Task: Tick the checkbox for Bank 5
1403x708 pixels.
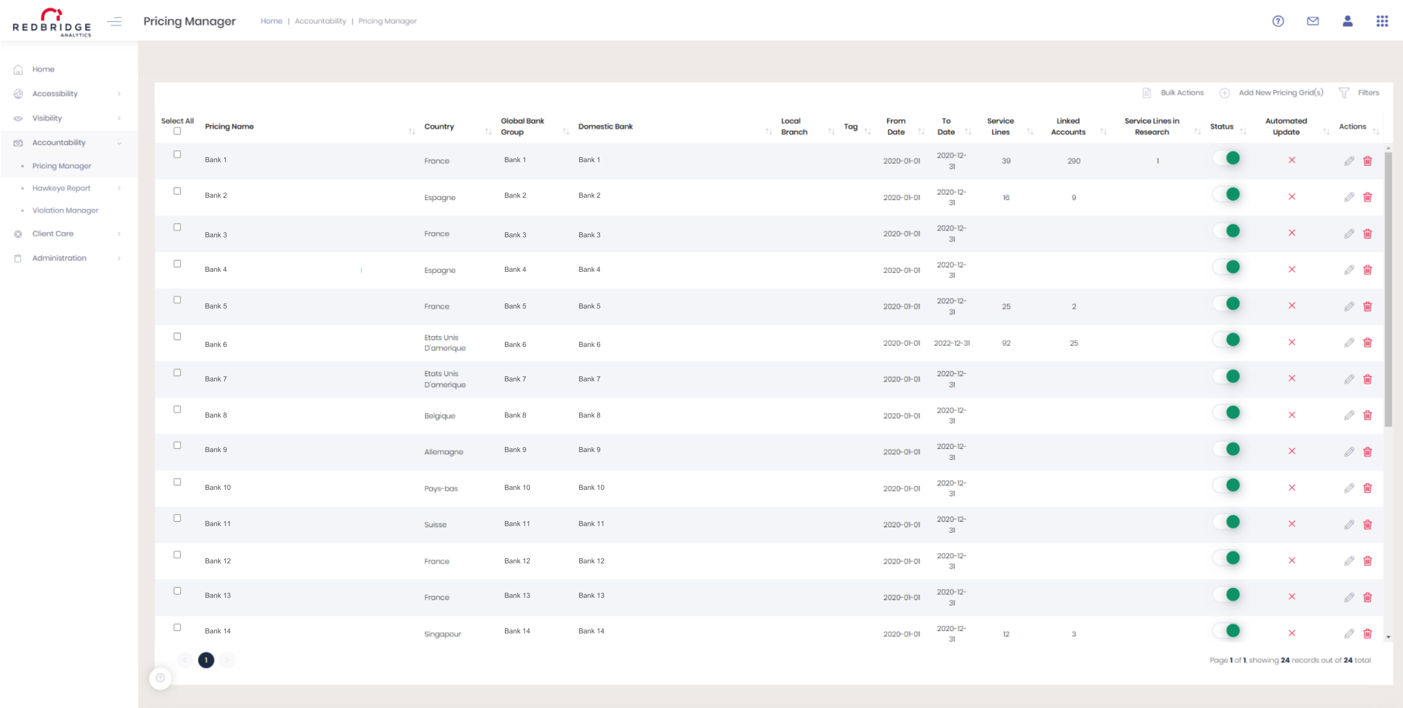Action: coord(177,300)
